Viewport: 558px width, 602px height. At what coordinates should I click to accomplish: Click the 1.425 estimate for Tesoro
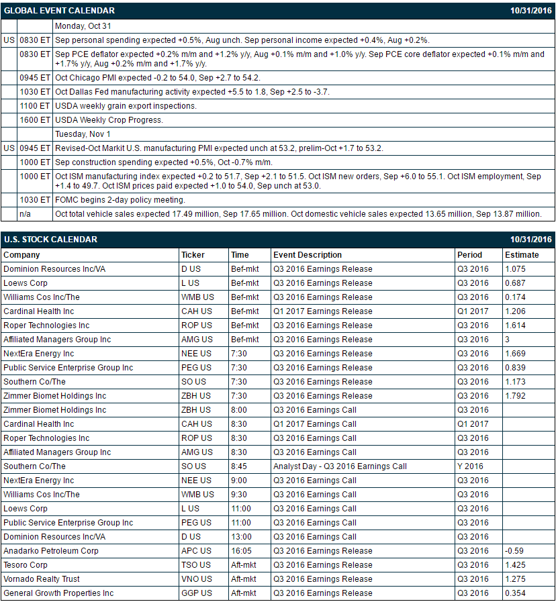pos(516,565)
